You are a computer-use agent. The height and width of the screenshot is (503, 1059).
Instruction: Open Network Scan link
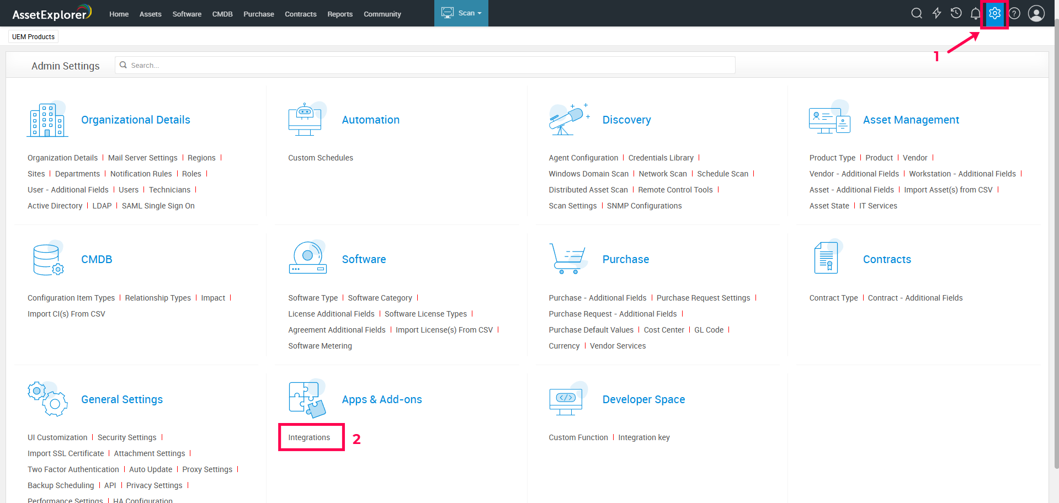click(663, 174)
